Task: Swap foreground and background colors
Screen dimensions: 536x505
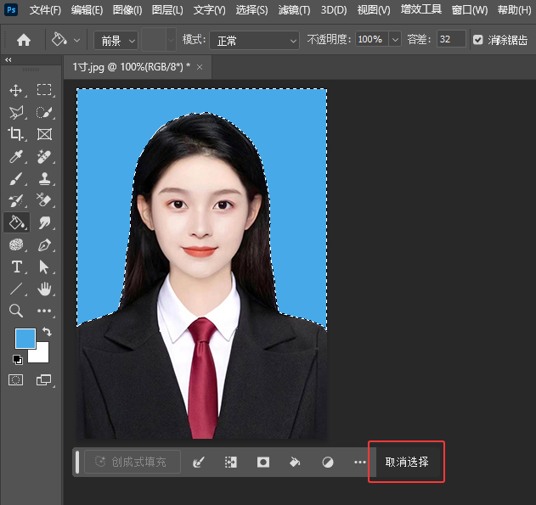Action: (47, 332)
